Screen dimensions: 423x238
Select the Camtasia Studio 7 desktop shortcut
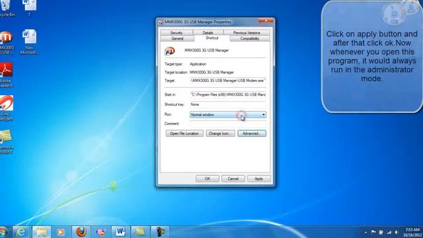coord(6,141)
